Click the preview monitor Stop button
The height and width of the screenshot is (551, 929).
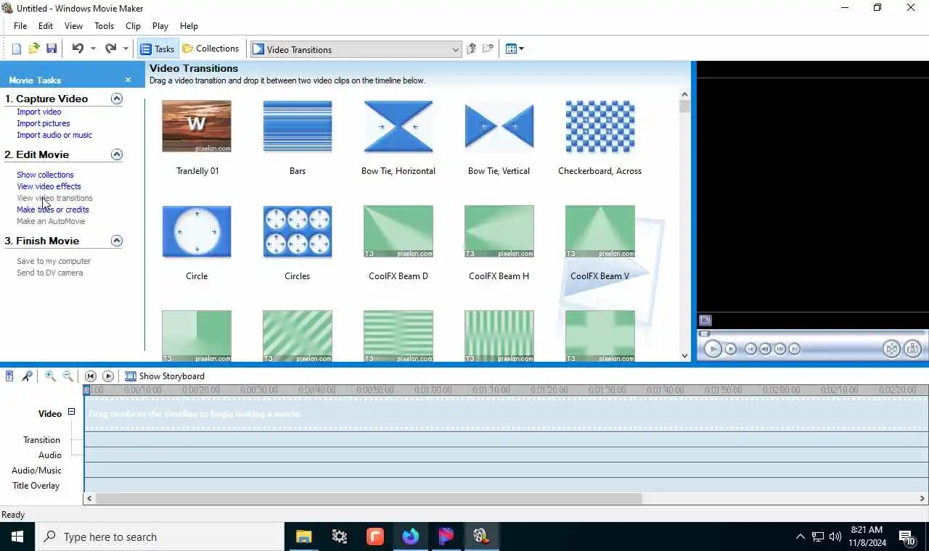pyautogui.click(x=731, y=349)
